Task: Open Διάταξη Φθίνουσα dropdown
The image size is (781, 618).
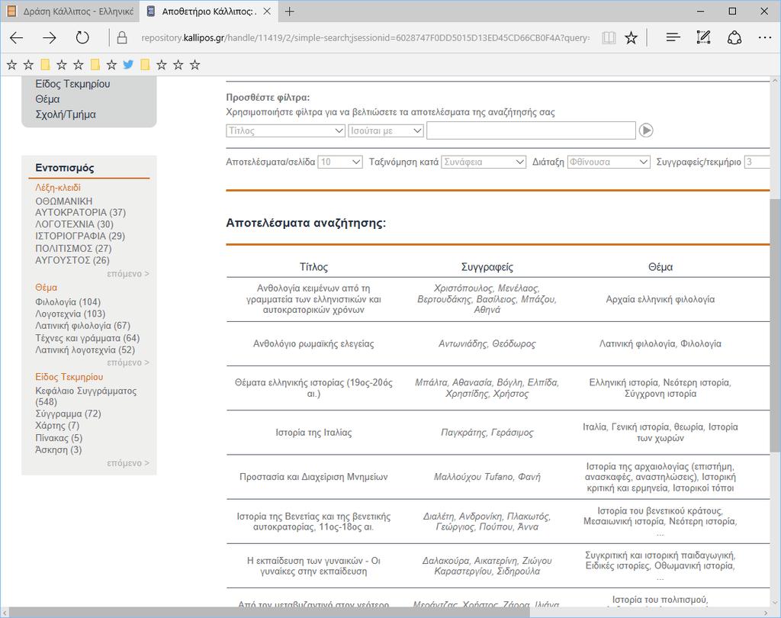Action: 609,162
